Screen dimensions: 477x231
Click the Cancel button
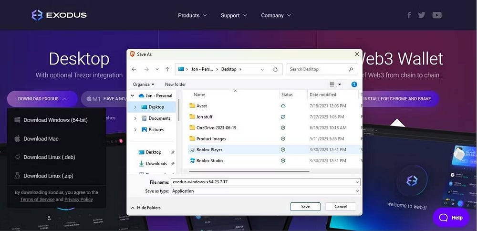[x=341, y=207]
